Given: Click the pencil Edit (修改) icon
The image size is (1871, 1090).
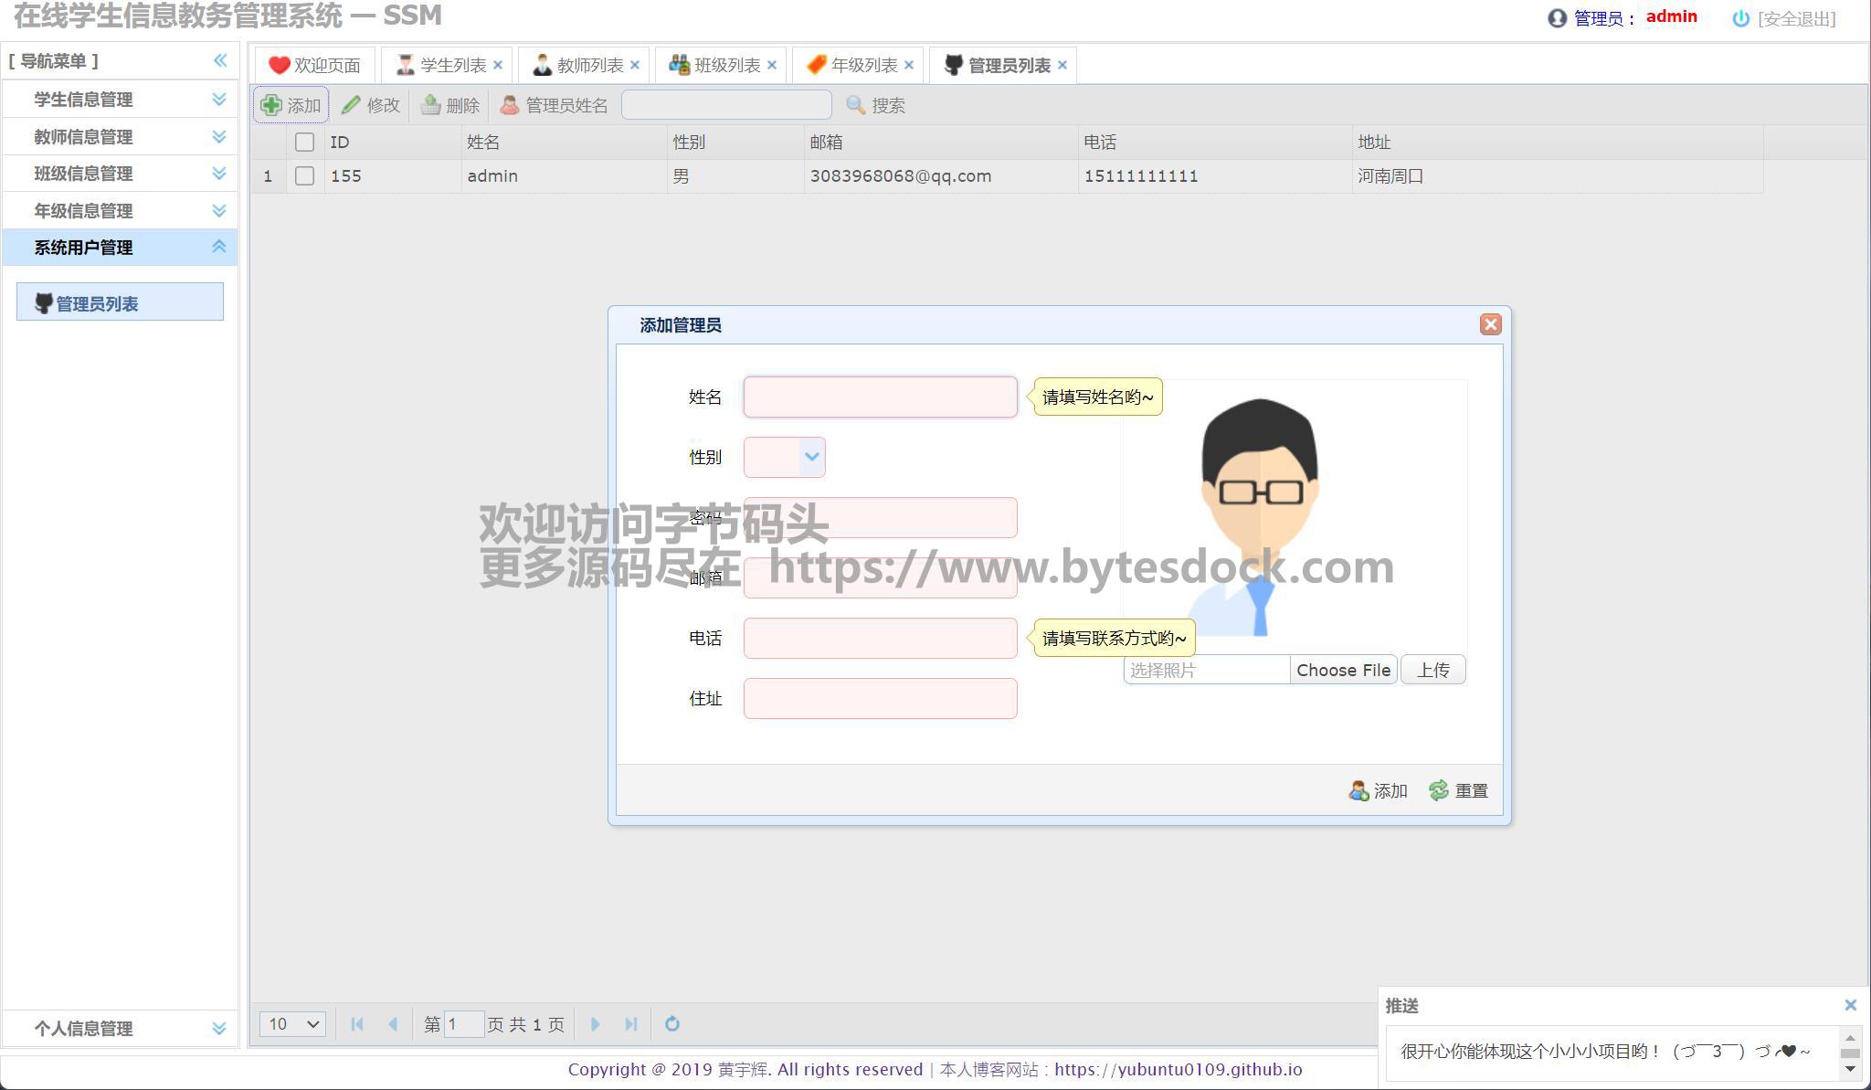Looking at the screenshot, I should coord(351,105).
